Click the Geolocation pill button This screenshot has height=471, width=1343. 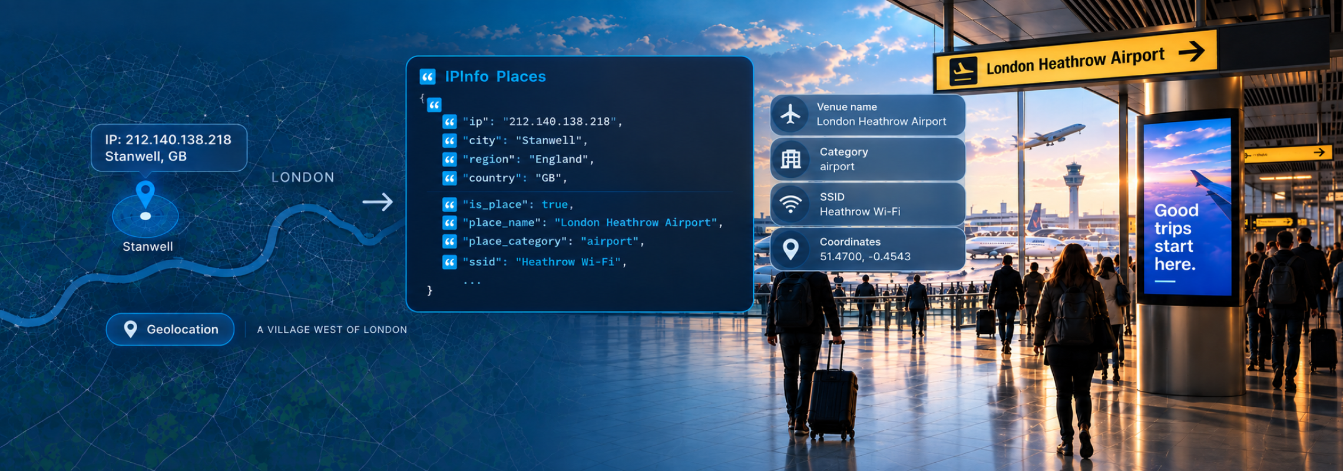tap(170, 329)
